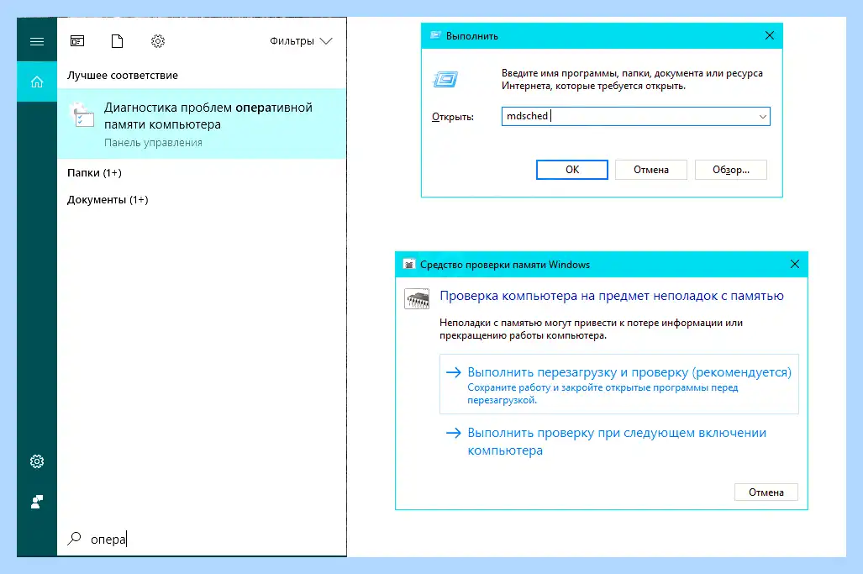Click the Лучшее соответствие heading
Image resolution: width=863 pixels, height=574 pixels.
click(x=122, y=76)
